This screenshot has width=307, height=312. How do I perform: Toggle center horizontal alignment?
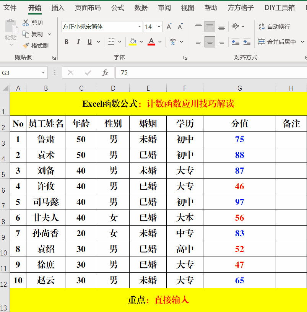pos(210,42)
